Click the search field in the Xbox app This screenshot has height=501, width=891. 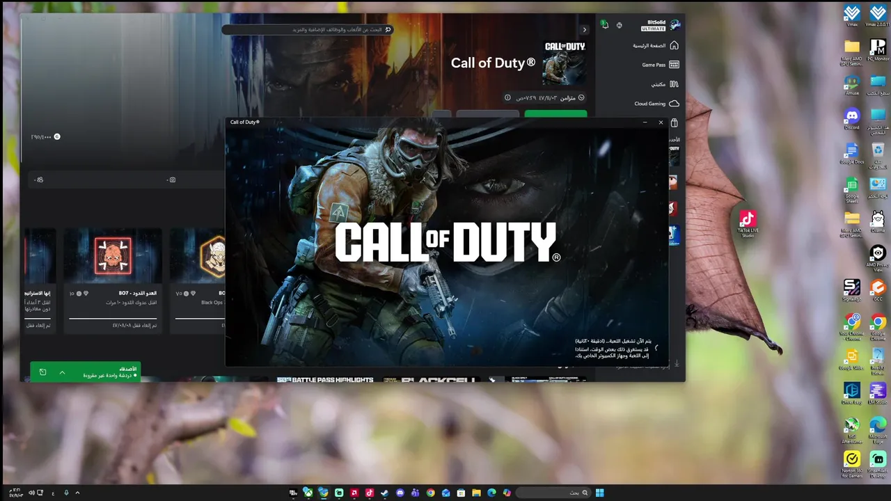[x=308, y=30]
